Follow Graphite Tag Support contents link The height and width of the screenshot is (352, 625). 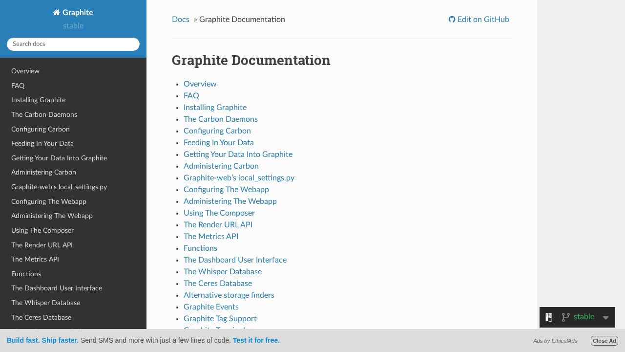click(x=220, y=319)
